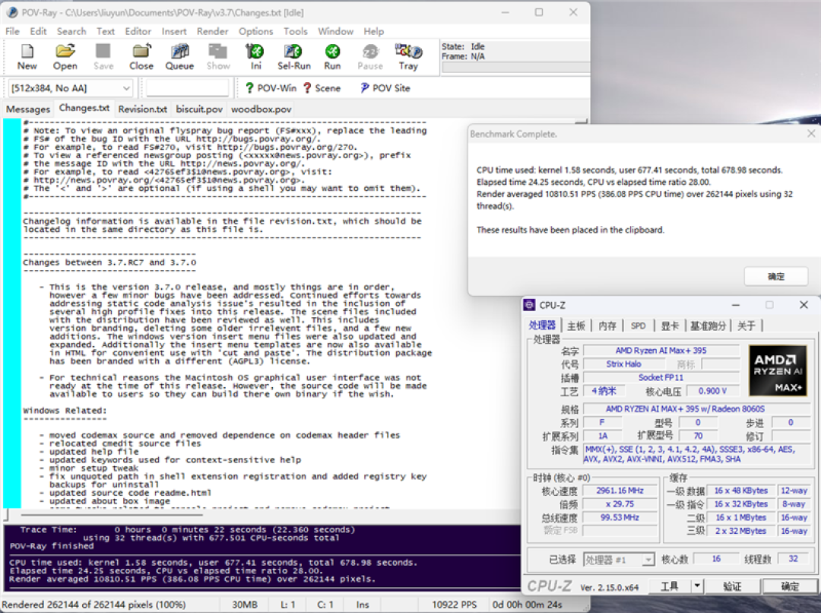
Task: Open a file with the Open icon
Action: (65, 57)
